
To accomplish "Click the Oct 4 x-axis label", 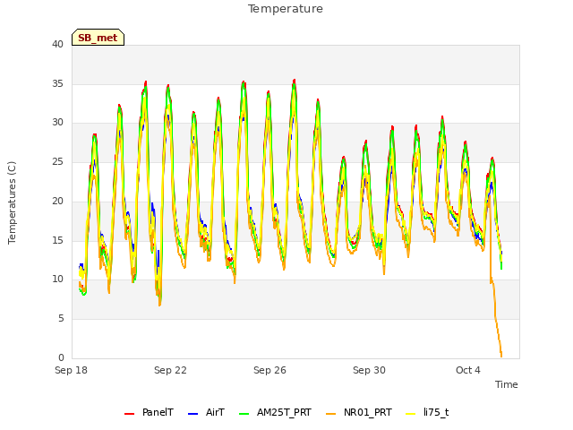I will click(x=468, y=370).
